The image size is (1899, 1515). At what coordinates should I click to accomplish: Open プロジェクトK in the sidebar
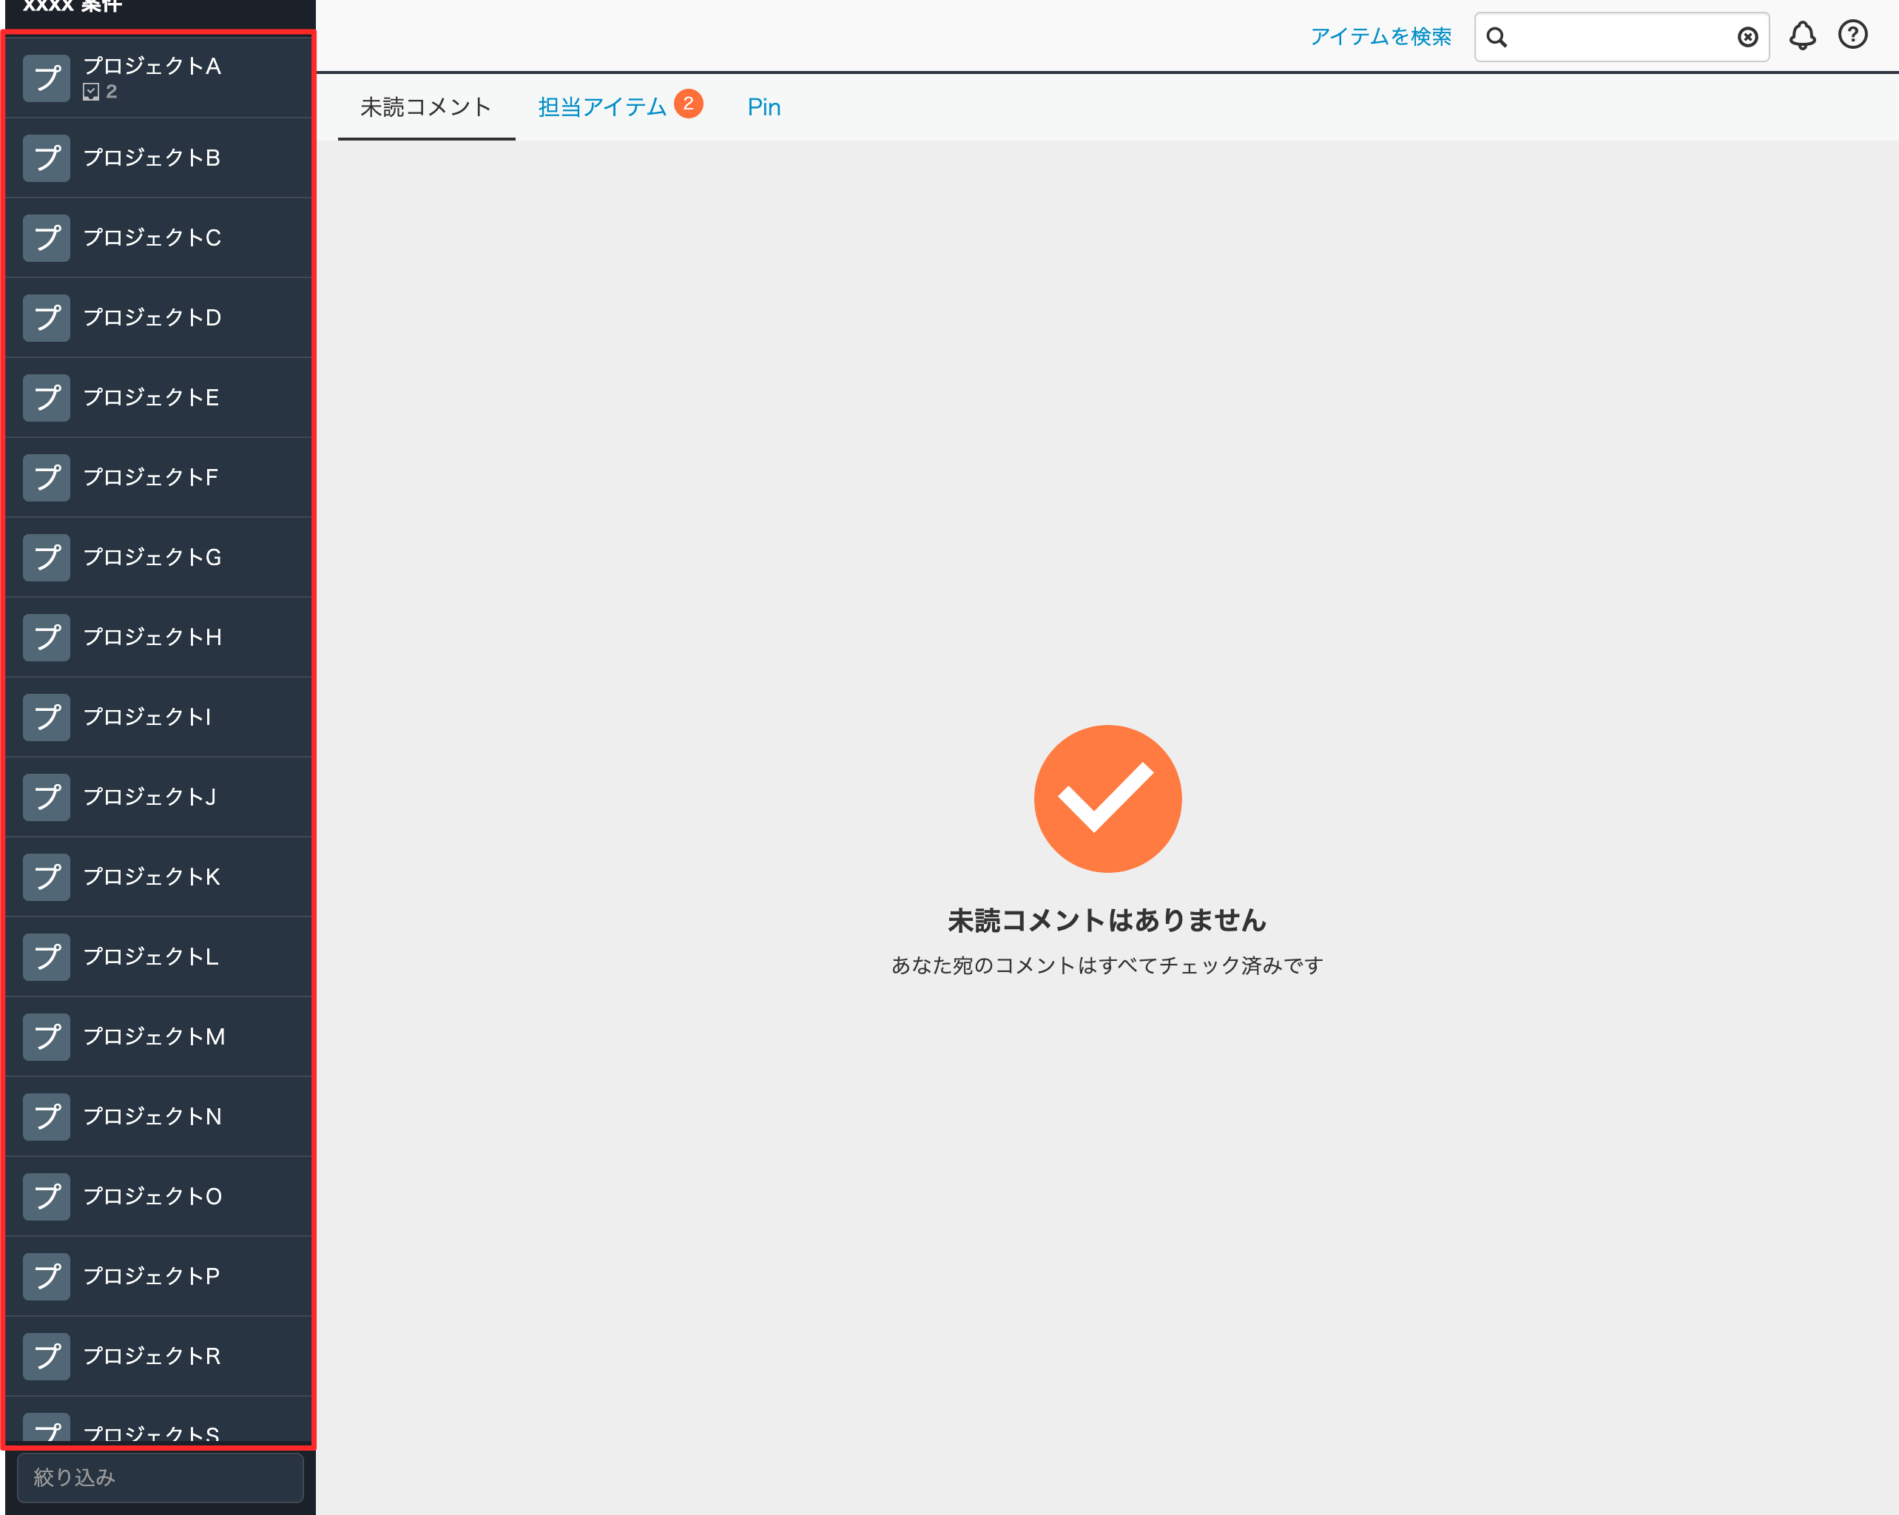pyautogui.click(x=152, y=877)
